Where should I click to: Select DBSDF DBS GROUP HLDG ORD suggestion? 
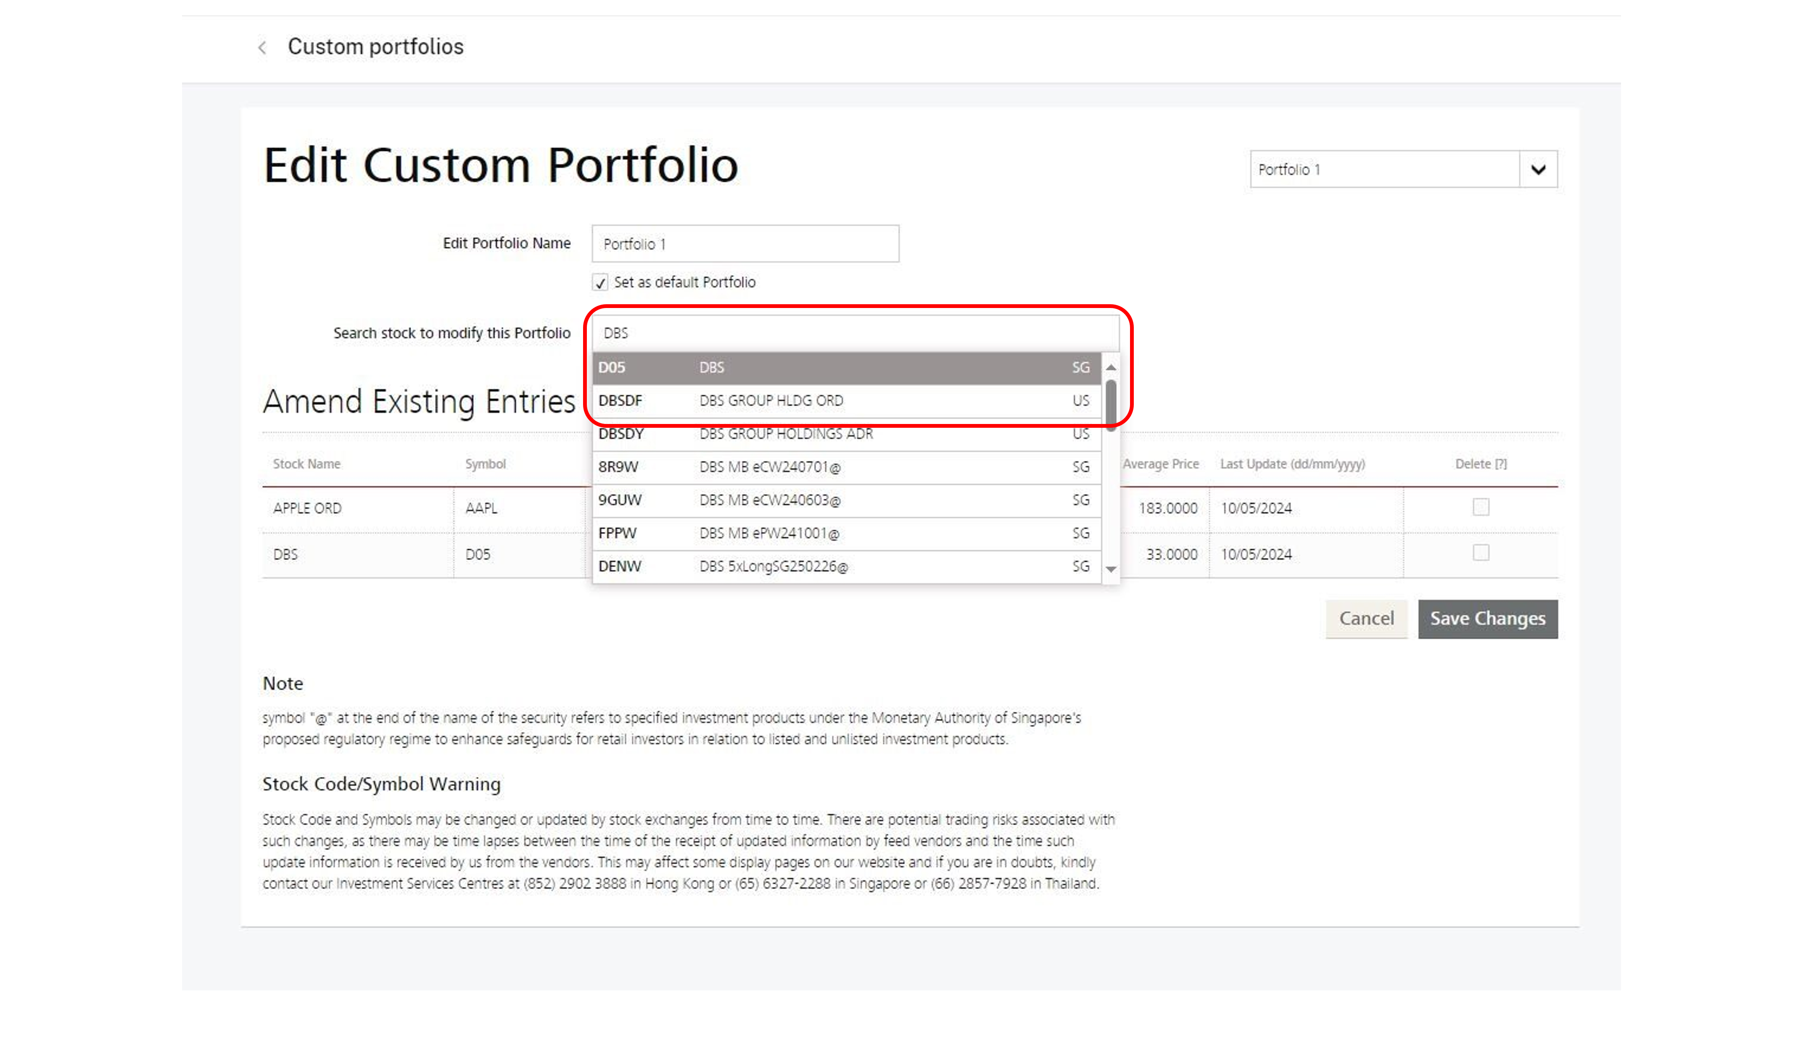pyautogui.click(x=846, y=401)
